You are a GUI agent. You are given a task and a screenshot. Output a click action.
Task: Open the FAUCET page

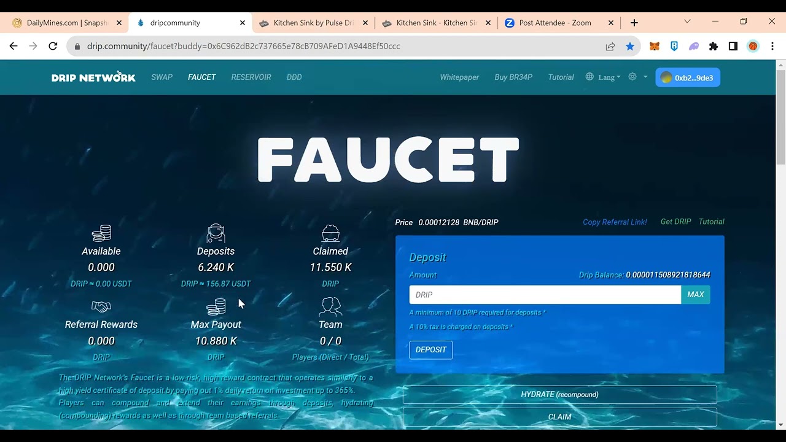coord(202,77)
